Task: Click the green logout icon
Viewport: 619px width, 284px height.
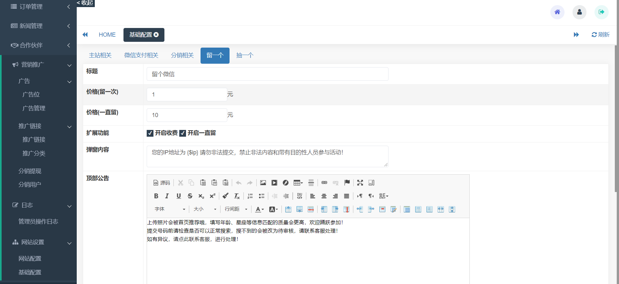Action: coord(601,12)
